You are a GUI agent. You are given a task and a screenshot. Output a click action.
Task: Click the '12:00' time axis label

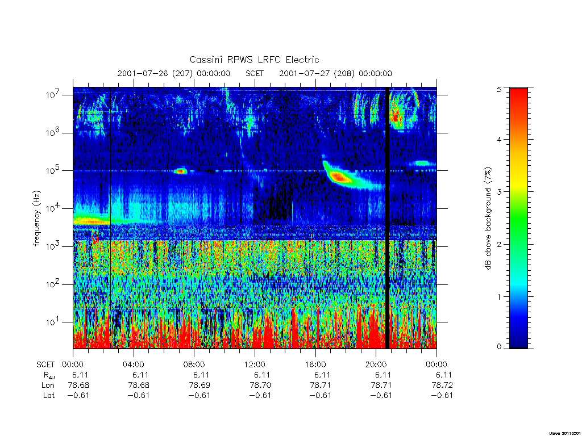[x=255, y=364]
